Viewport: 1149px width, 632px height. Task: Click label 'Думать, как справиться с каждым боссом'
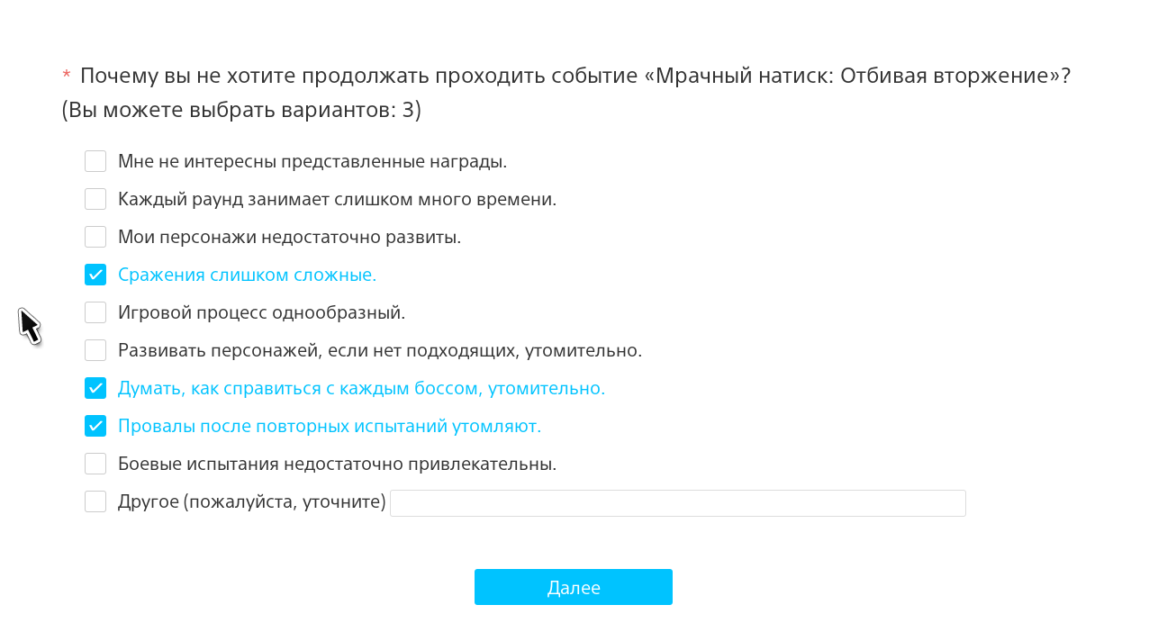pos(361,388)
